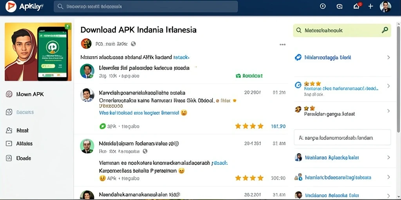Click the blue icon beside 'Mvlantoataggla'
401x200 pixels.
298,57
